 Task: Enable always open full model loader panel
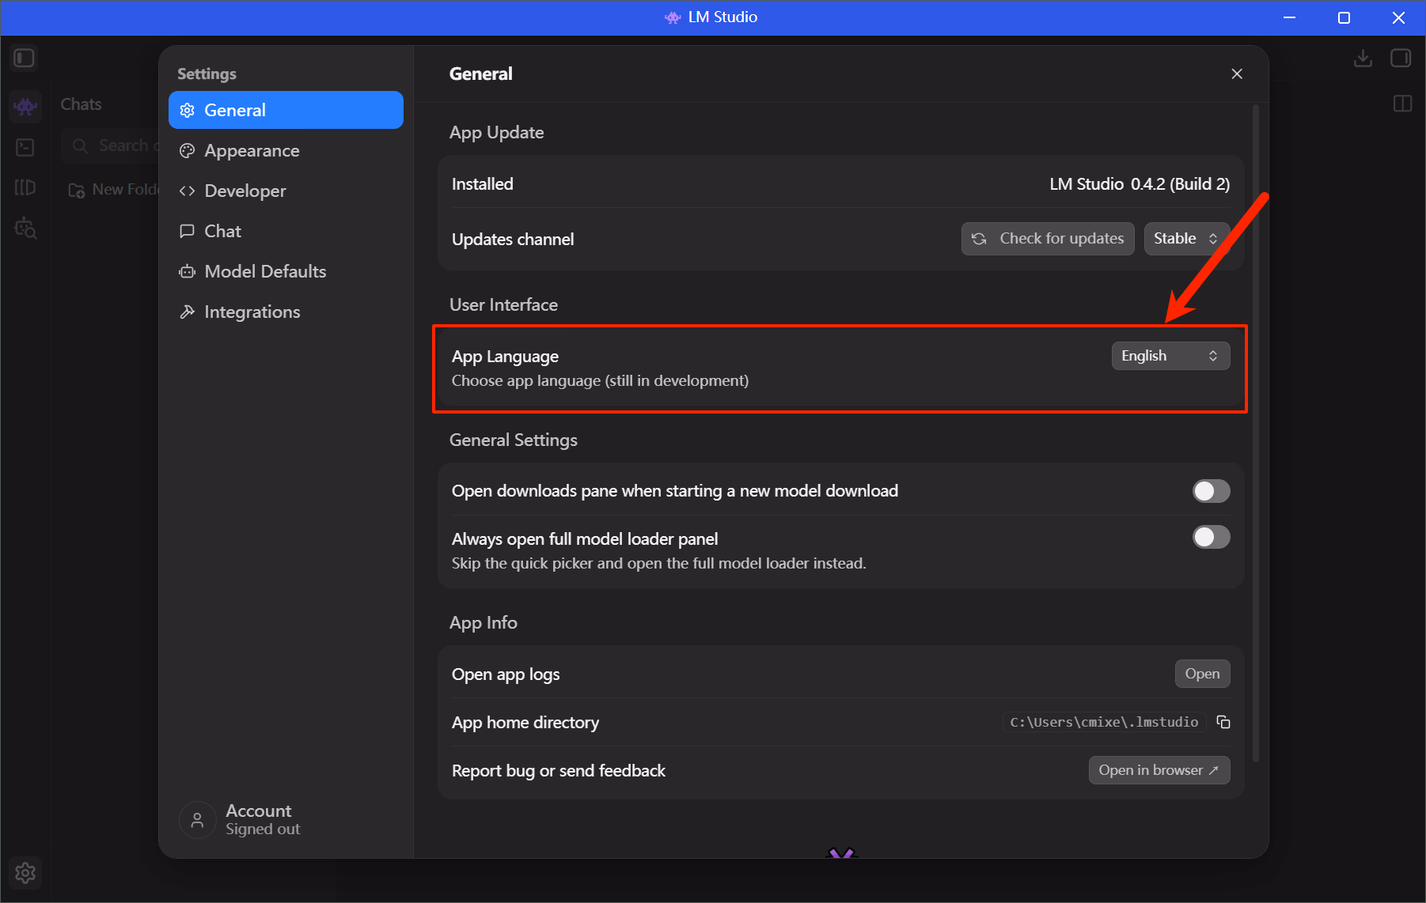click(x=1212, y=538)
